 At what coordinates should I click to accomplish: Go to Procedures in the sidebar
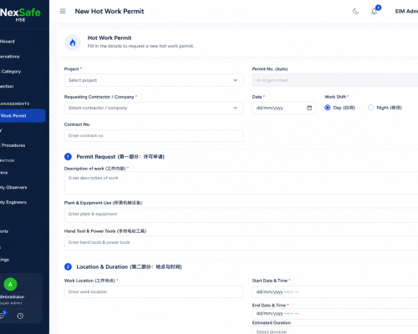[x=13, y=145]
